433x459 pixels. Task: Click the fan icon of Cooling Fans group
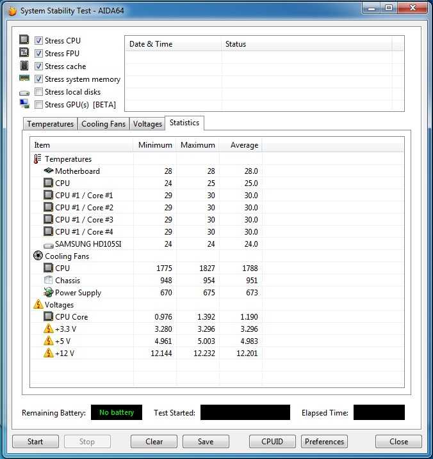(38, 256)
